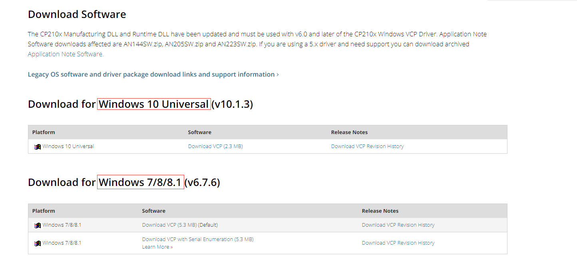Click Release Notes header in the Windows 7/8/8.1 table
The width and height of the screenshot is (577, 263).
pos(380,211)
